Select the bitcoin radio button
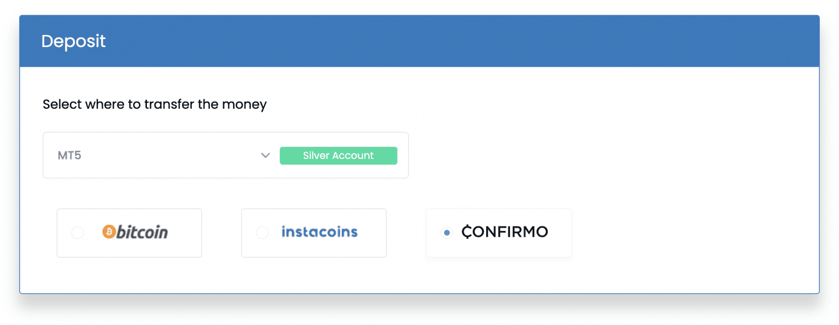This screenshot has height=325, width=839. pyautogui.click(x=78, y=233)
